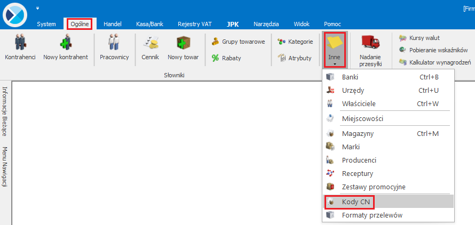Switch to the Narzędzia tab
The image size is (475, 225).
(x=266, y=24)
